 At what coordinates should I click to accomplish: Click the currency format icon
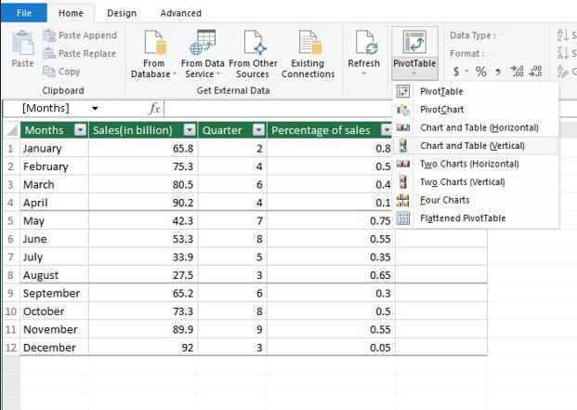[x=456, y=72]
